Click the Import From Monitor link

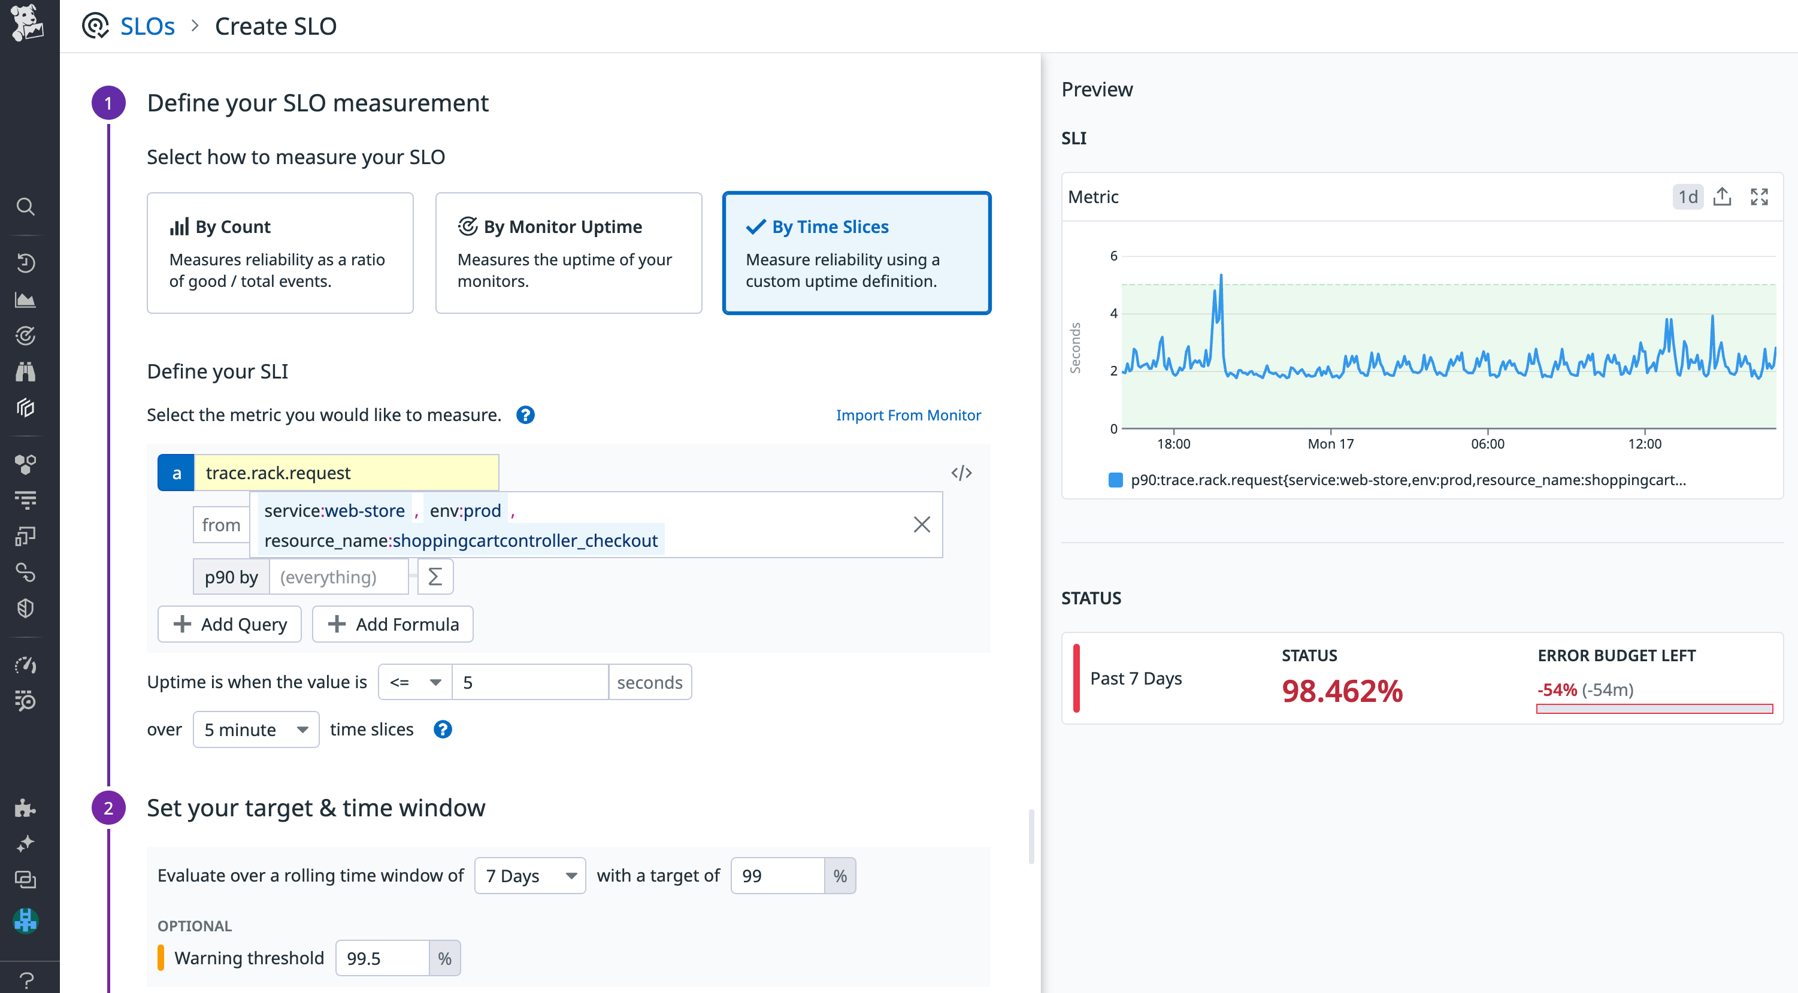pyautogui.click(x=908, y=414)
